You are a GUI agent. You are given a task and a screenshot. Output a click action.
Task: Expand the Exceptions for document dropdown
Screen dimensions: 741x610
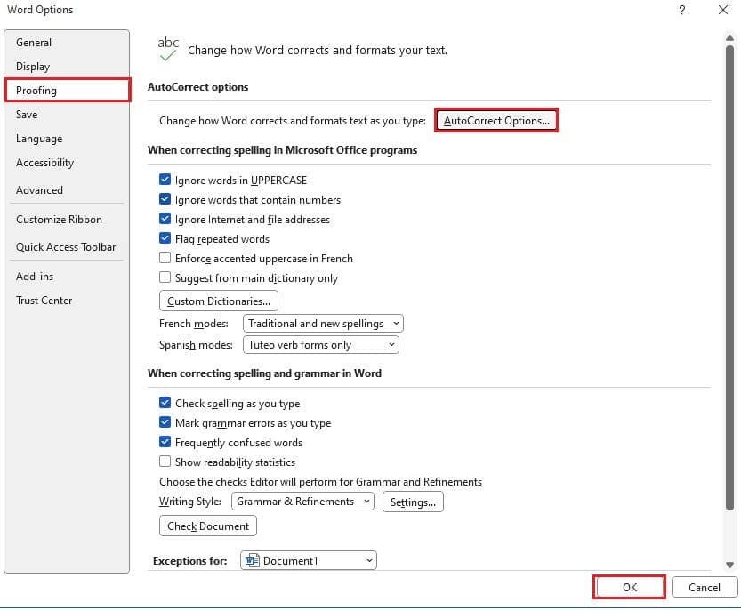(308, 561)
